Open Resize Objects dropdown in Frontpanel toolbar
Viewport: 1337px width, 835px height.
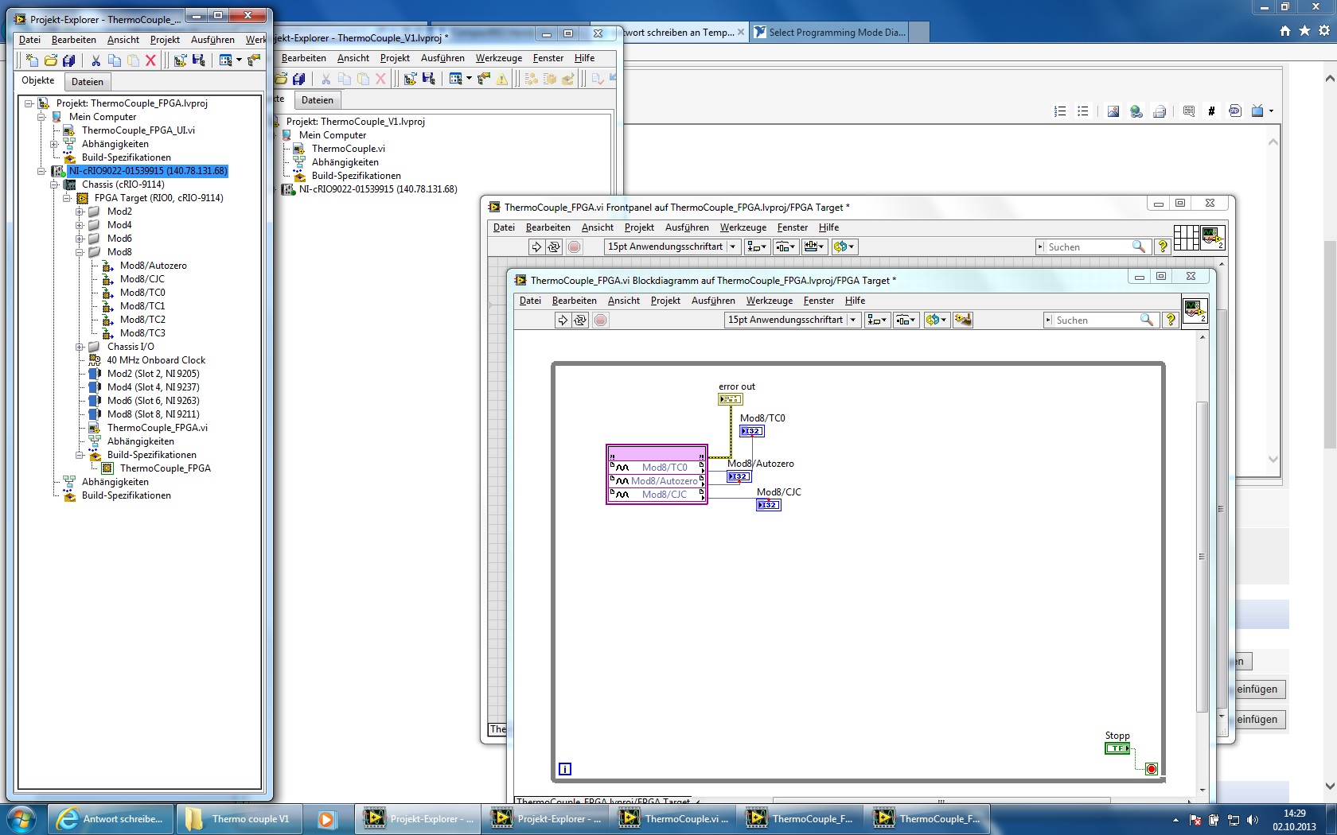click(814, 247)
